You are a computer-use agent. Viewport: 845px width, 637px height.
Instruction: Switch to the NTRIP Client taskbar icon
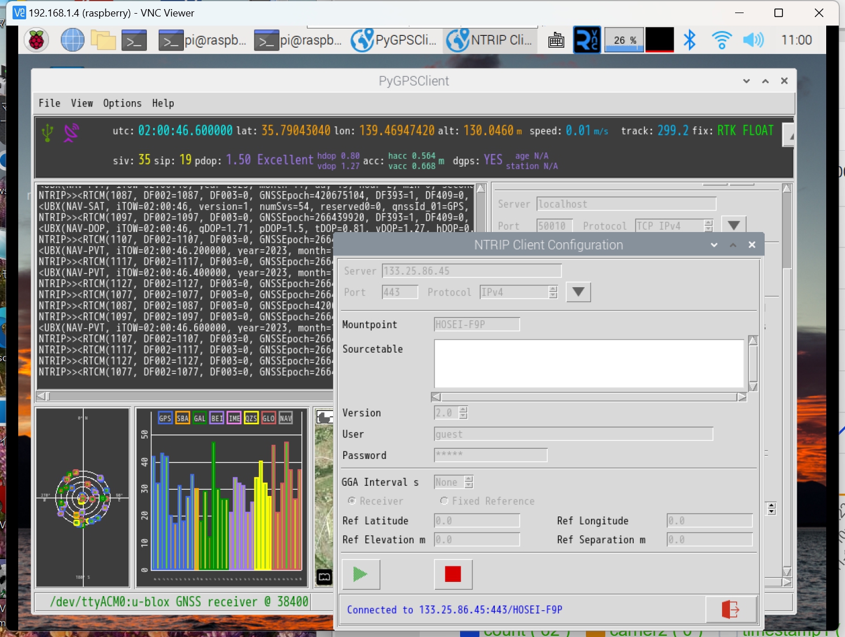click(490, 40)
